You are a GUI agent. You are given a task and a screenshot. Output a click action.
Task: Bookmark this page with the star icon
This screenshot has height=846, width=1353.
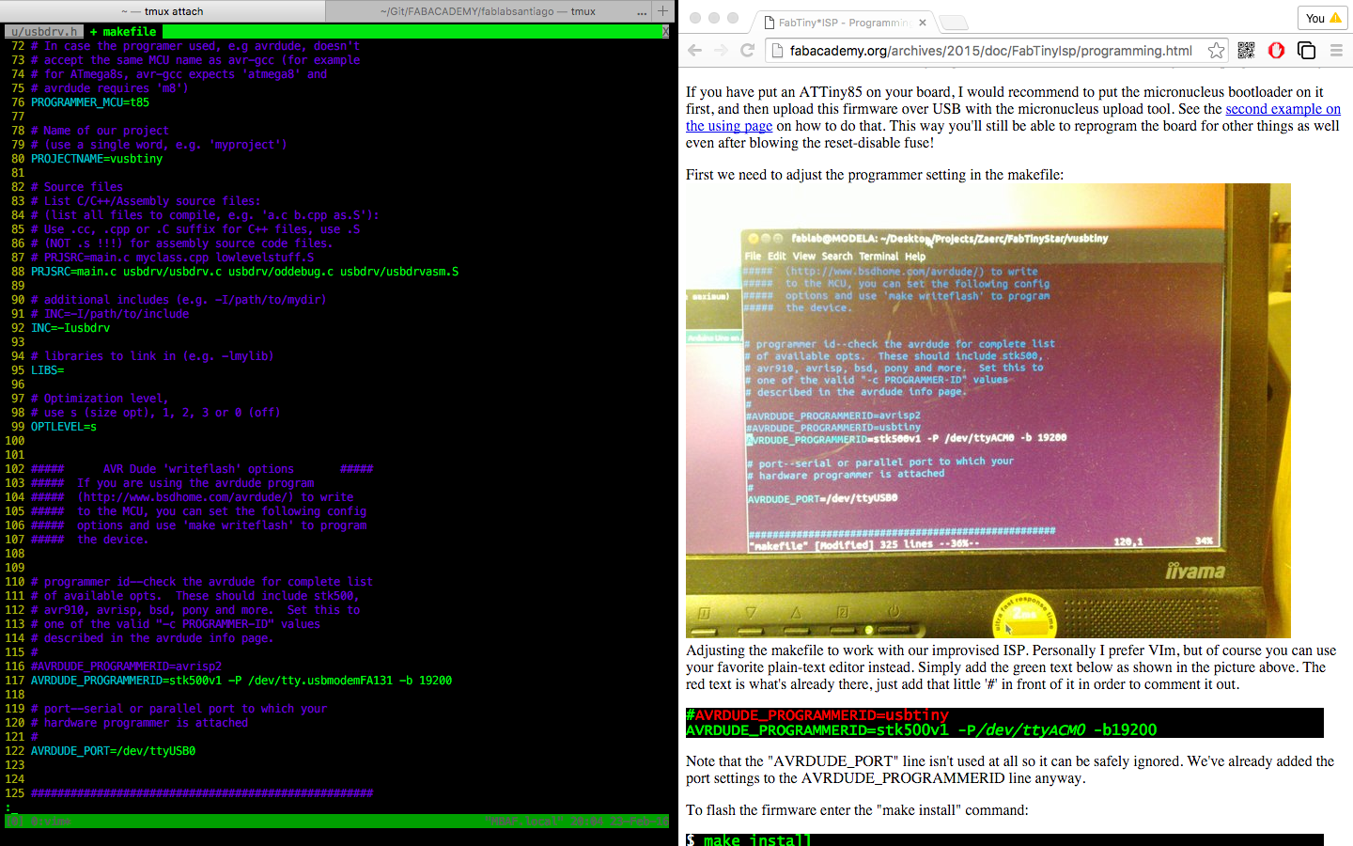(x=1216, y=51)
